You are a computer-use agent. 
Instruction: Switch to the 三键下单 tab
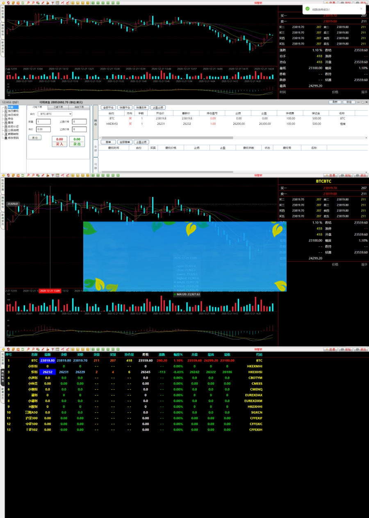point(58,107)
